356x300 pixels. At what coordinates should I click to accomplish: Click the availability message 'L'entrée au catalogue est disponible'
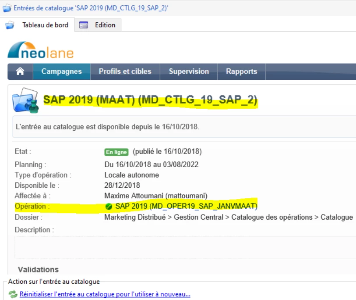pyautogui.click(x=107, y=127)
